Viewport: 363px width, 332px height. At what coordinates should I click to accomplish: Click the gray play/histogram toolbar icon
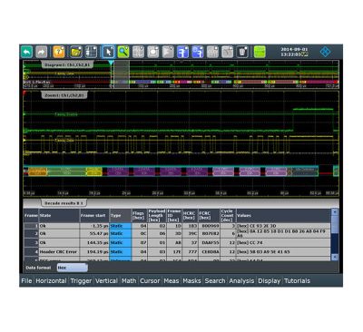point(168,52)
